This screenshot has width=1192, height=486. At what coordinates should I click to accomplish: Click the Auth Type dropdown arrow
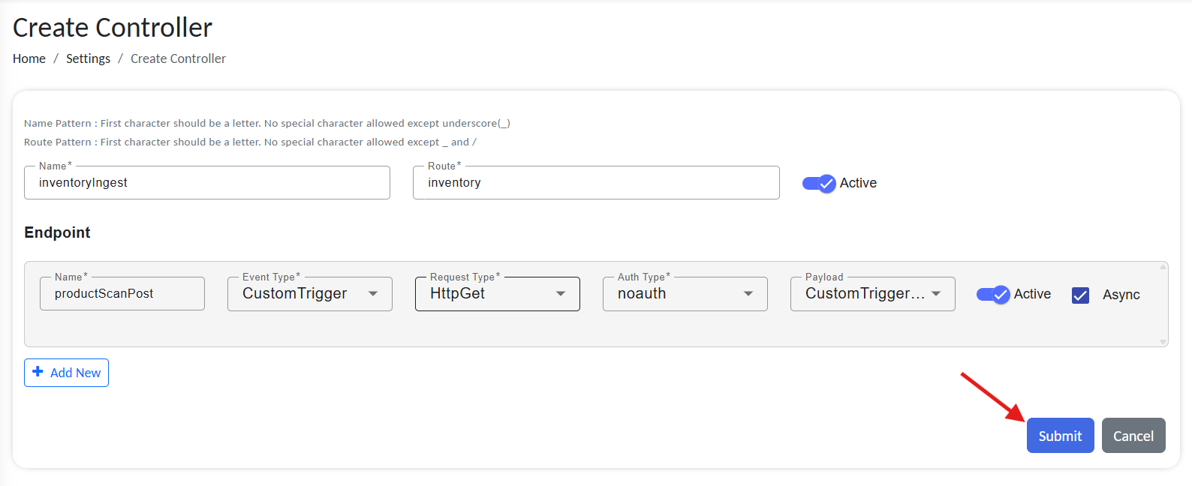pyautogui.click(x=748, y=294)
